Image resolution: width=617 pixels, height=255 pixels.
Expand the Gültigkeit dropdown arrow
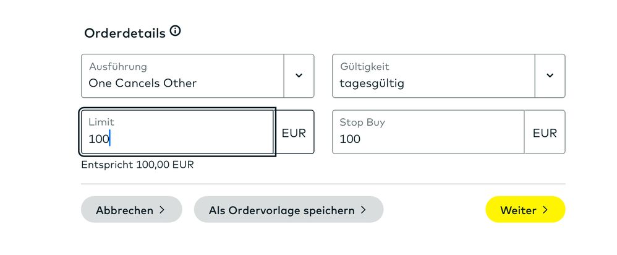pyautogui.click(x=550, y=76)
